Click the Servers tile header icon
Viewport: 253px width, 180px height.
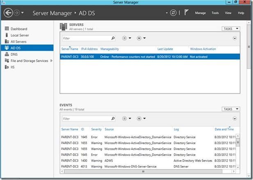tap(64, 27)
